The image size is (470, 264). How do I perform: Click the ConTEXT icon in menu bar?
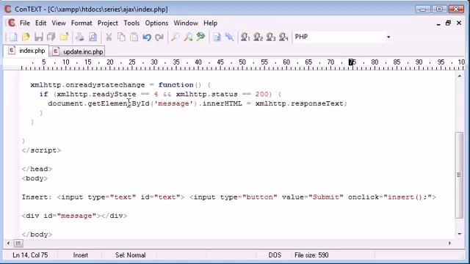pyautogui.click(x=12, y=23)
